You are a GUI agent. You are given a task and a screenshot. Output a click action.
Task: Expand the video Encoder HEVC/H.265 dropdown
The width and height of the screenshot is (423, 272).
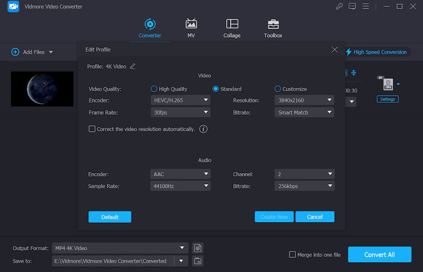(180, 99)
